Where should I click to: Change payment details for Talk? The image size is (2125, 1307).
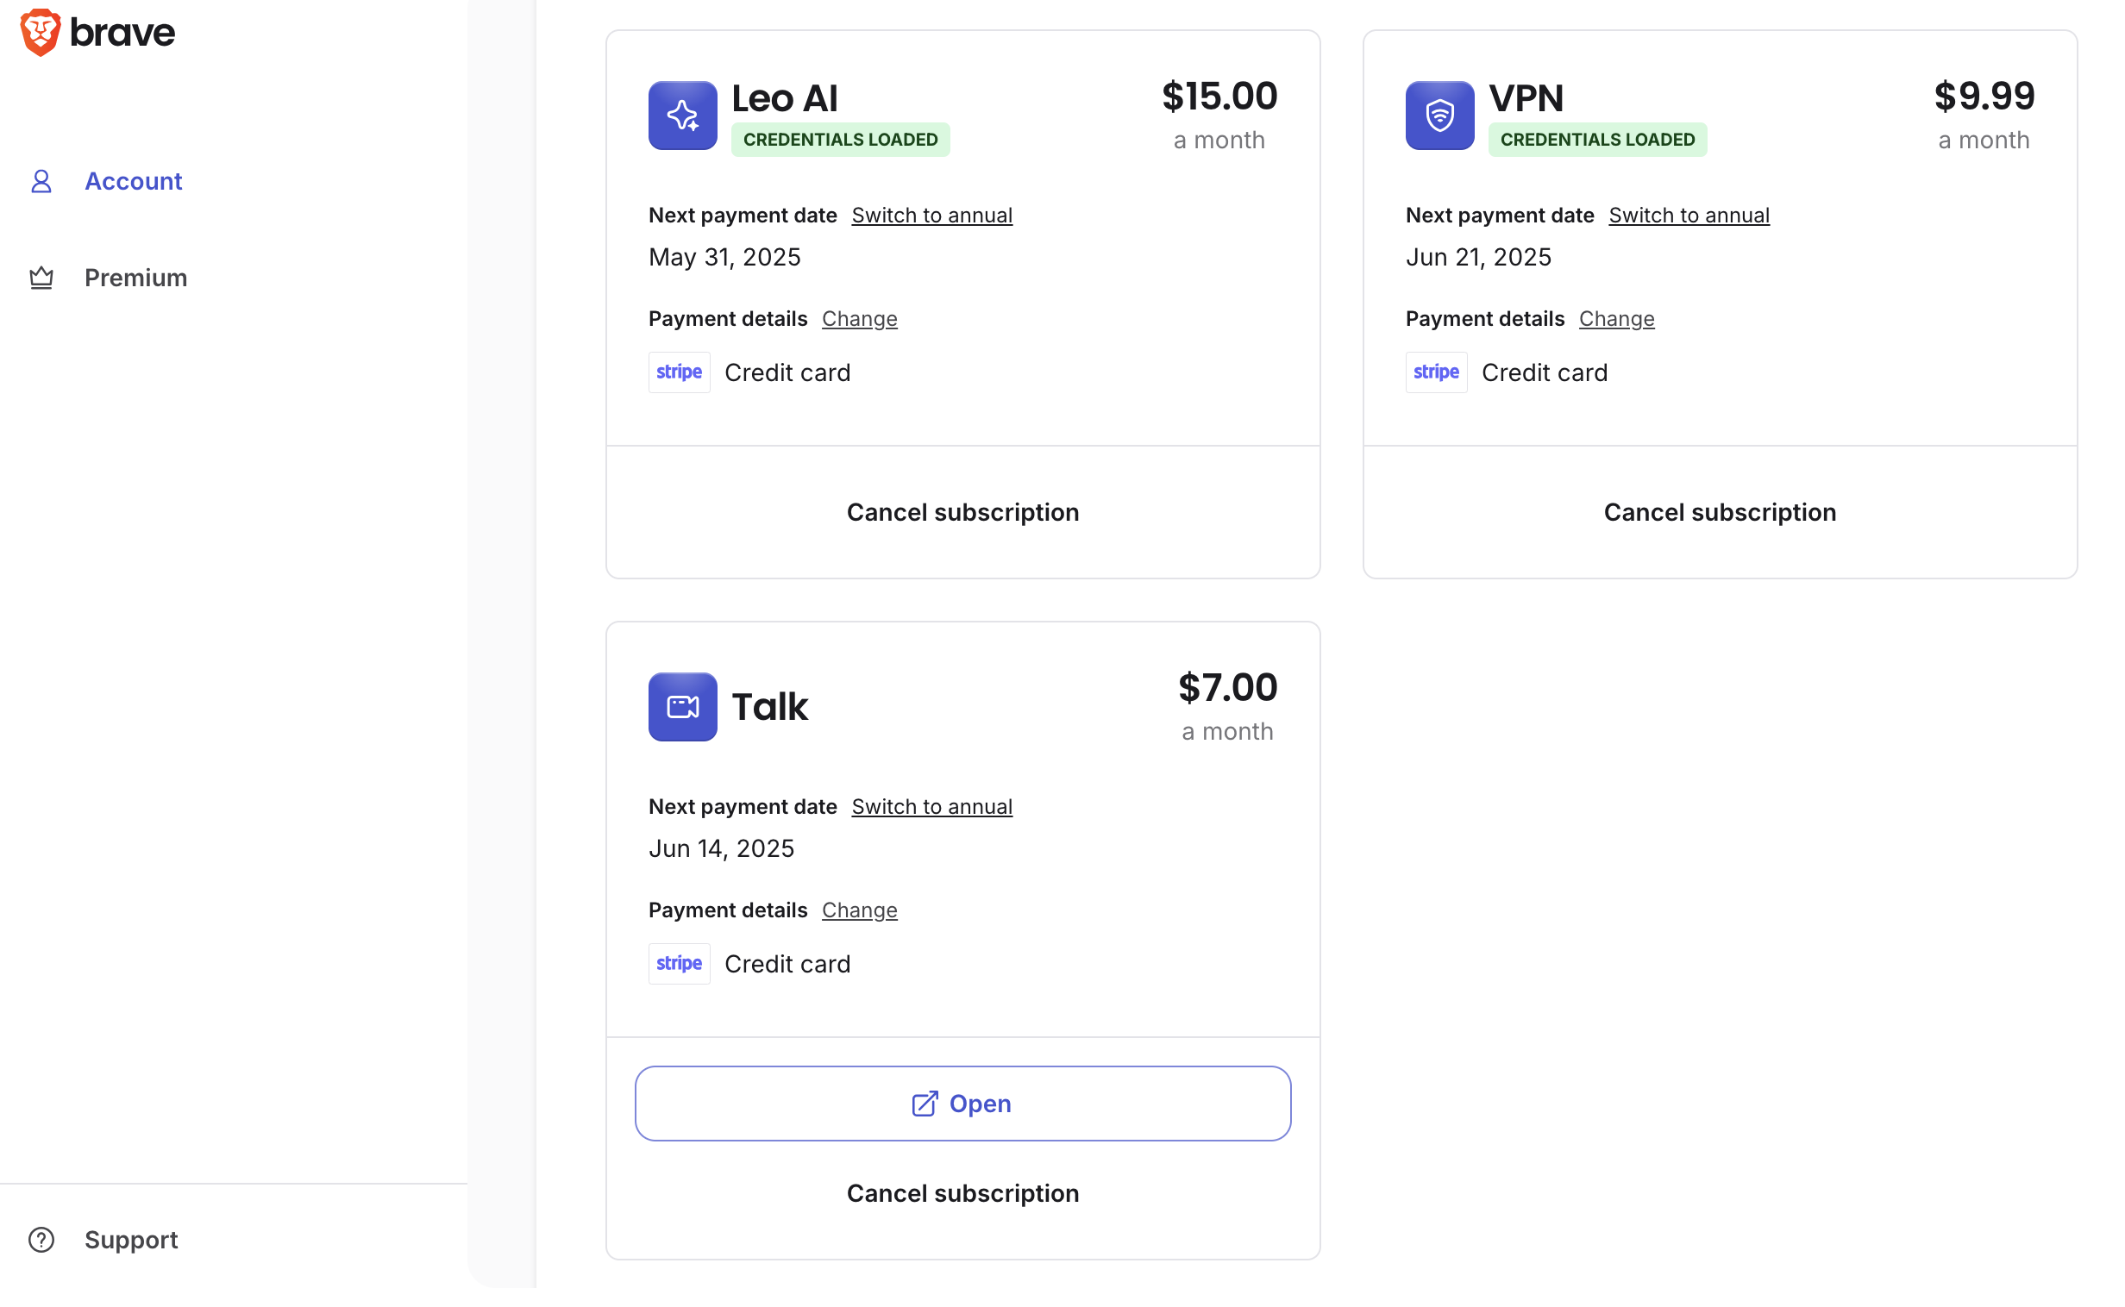859,910
